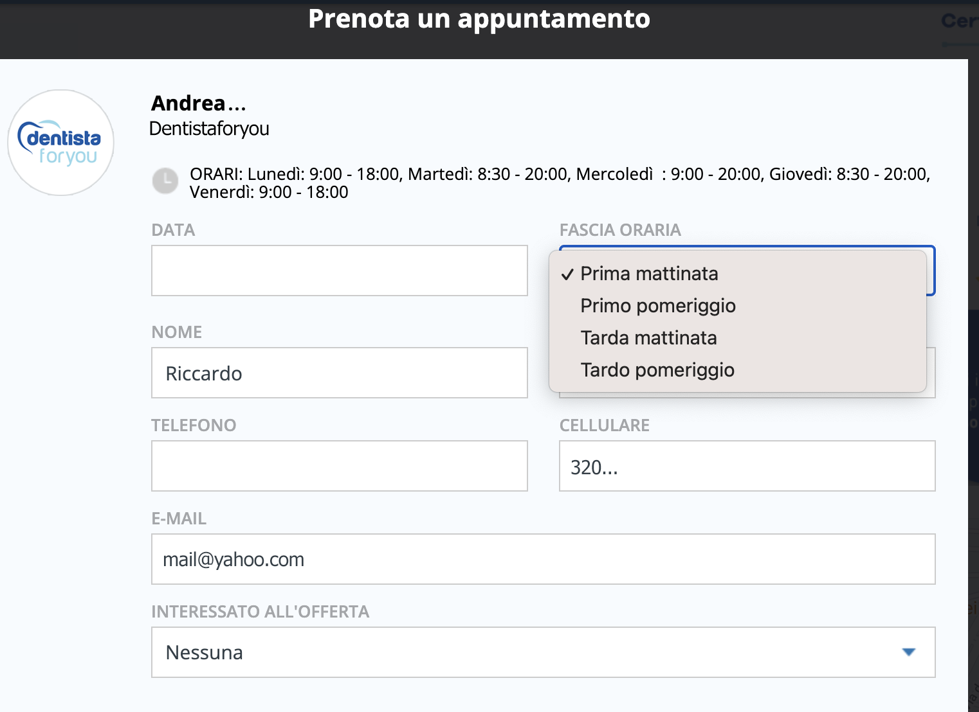979x712 pixels.
Task: Click the INTERESSATO ALL'OFFERTA label
Action: pos(260,612)
